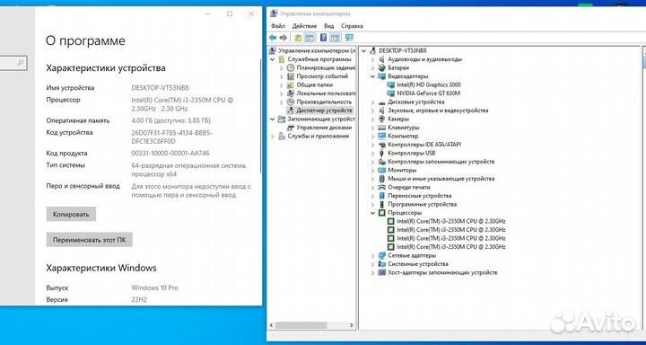The height and width of the screenshot is (345, 646).
Task: Click the Intel(R) HD Graphics 3000 adapter icon
Action: tap(391, 84)
